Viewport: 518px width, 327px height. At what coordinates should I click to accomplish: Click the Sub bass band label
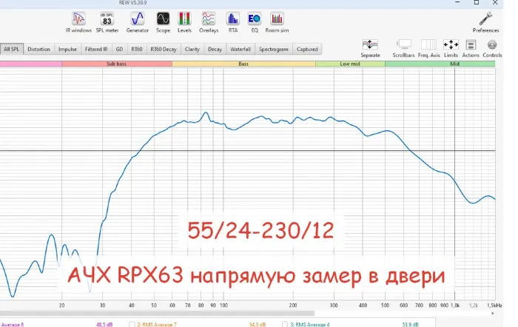117,64
